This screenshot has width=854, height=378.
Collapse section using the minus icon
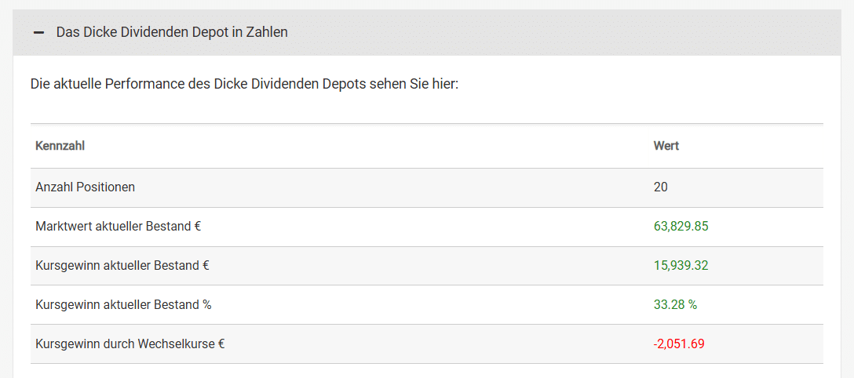click(x=38, y=33)
